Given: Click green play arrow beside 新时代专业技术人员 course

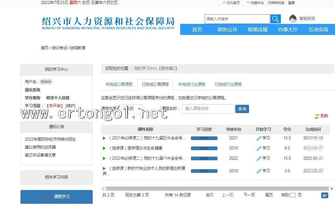Looking at the screenshot, I should [104, 169].
